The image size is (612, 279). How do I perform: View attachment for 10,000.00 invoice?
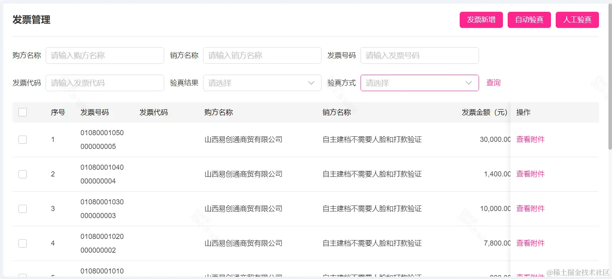(x=531, y=209)
